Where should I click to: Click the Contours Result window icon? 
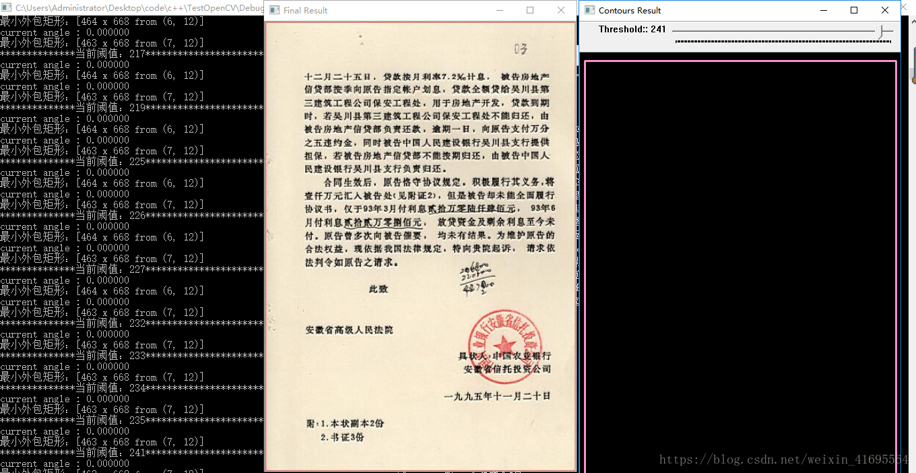(589, 10)
